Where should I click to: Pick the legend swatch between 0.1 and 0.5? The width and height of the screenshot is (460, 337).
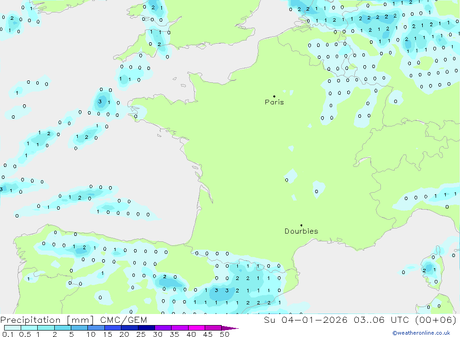coord(12,328)
